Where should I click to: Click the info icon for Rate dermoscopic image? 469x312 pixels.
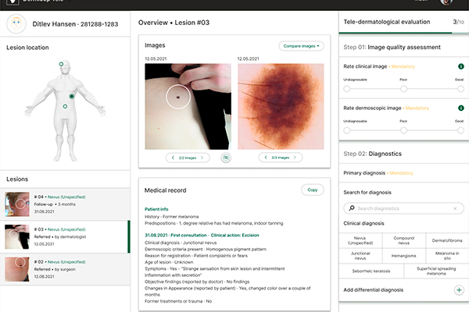(460, 108)
